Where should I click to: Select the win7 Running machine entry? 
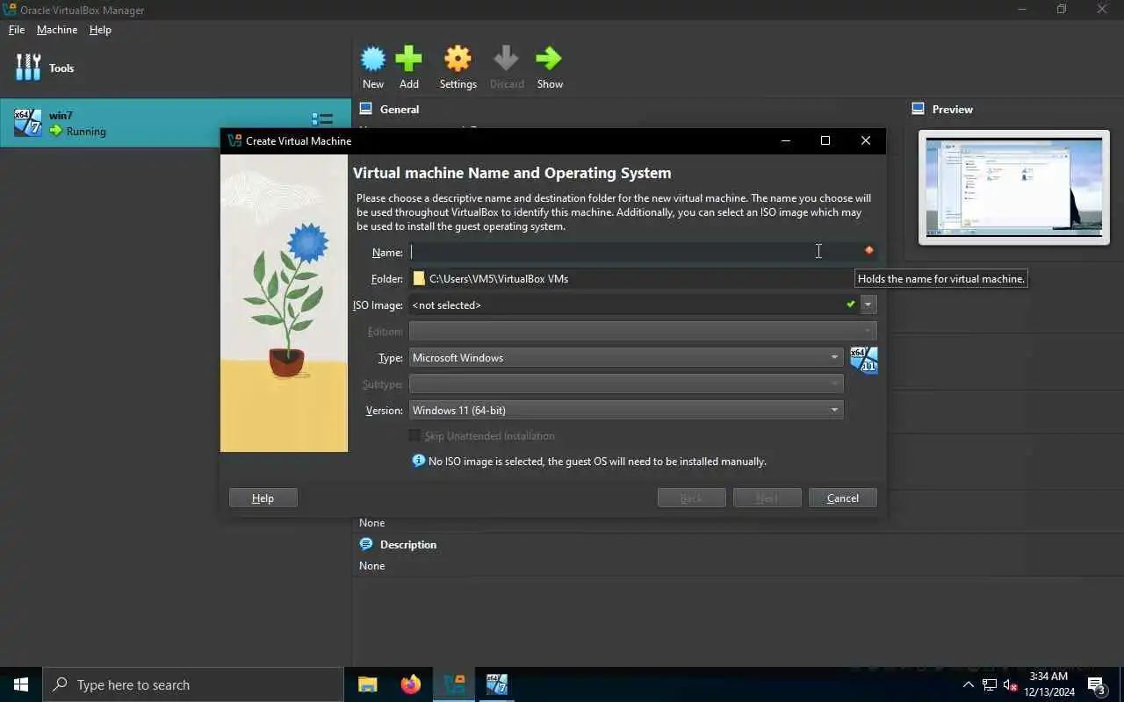tap(176, 123)
